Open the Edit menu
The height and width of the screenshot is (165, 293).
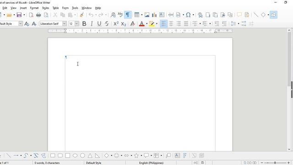5,8
